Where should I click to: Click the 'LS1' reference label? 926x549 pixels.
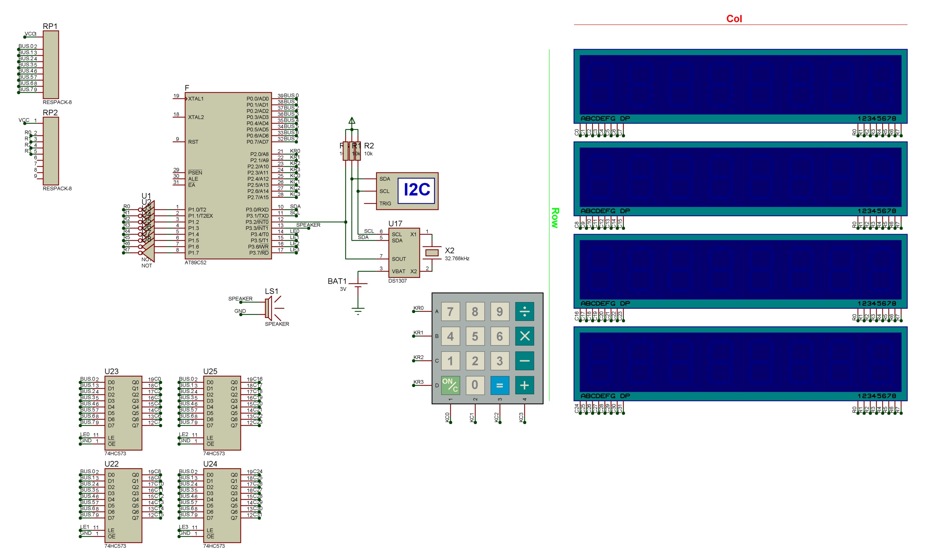[271, 291]
